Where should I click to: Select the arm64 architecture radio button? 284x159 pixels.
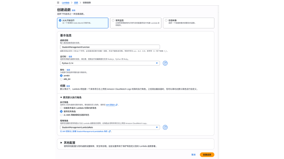point(61,75)
